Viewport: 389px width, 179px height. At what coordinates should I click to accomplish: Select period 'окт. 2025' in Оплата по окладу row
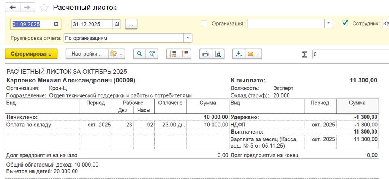pos(96,125)
